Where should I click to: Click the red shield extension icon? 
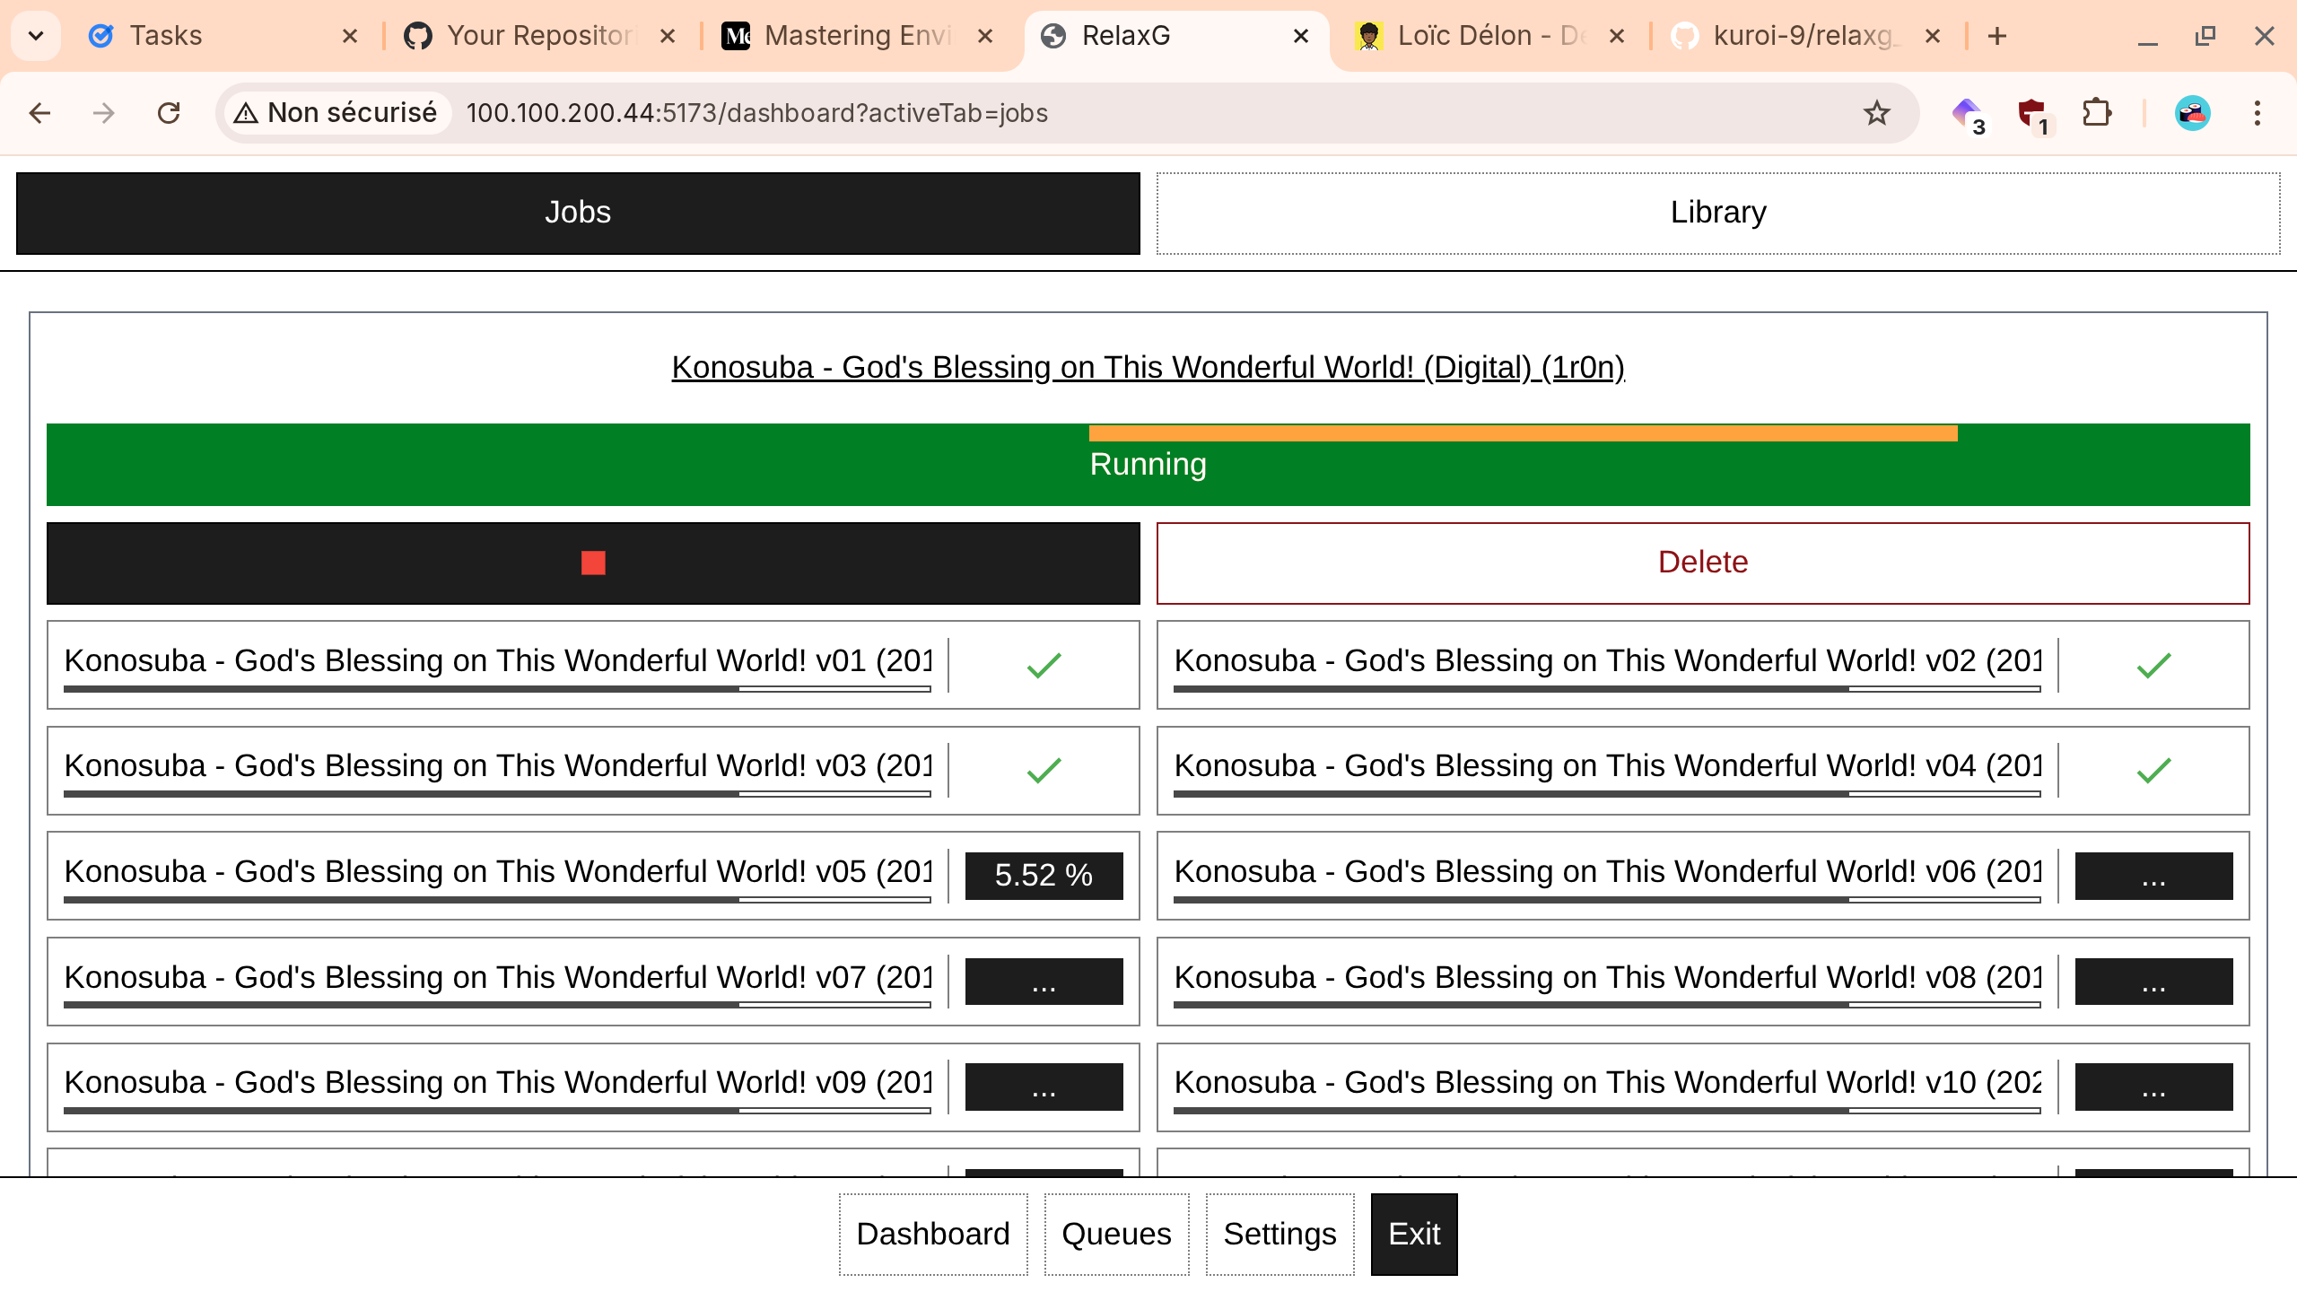click(2032, 114)
